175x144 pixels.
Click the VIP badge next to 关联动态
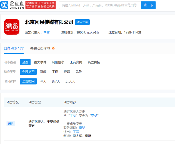click(x=53, y=48)
